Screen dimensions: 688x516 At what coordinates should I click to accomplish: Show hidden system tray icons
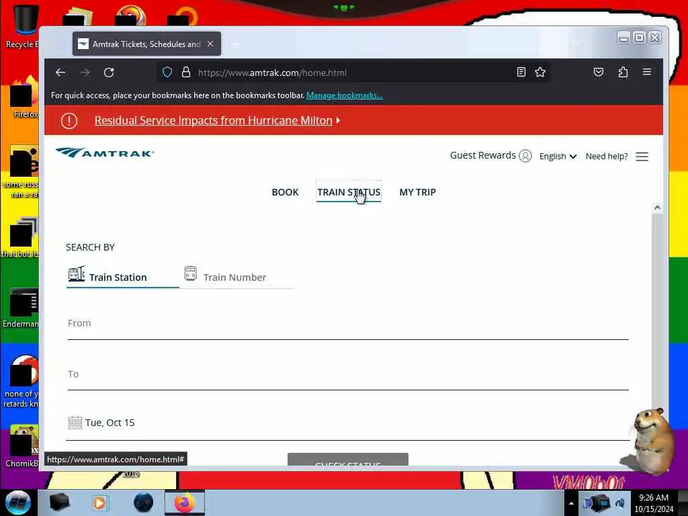coord(571,503)
